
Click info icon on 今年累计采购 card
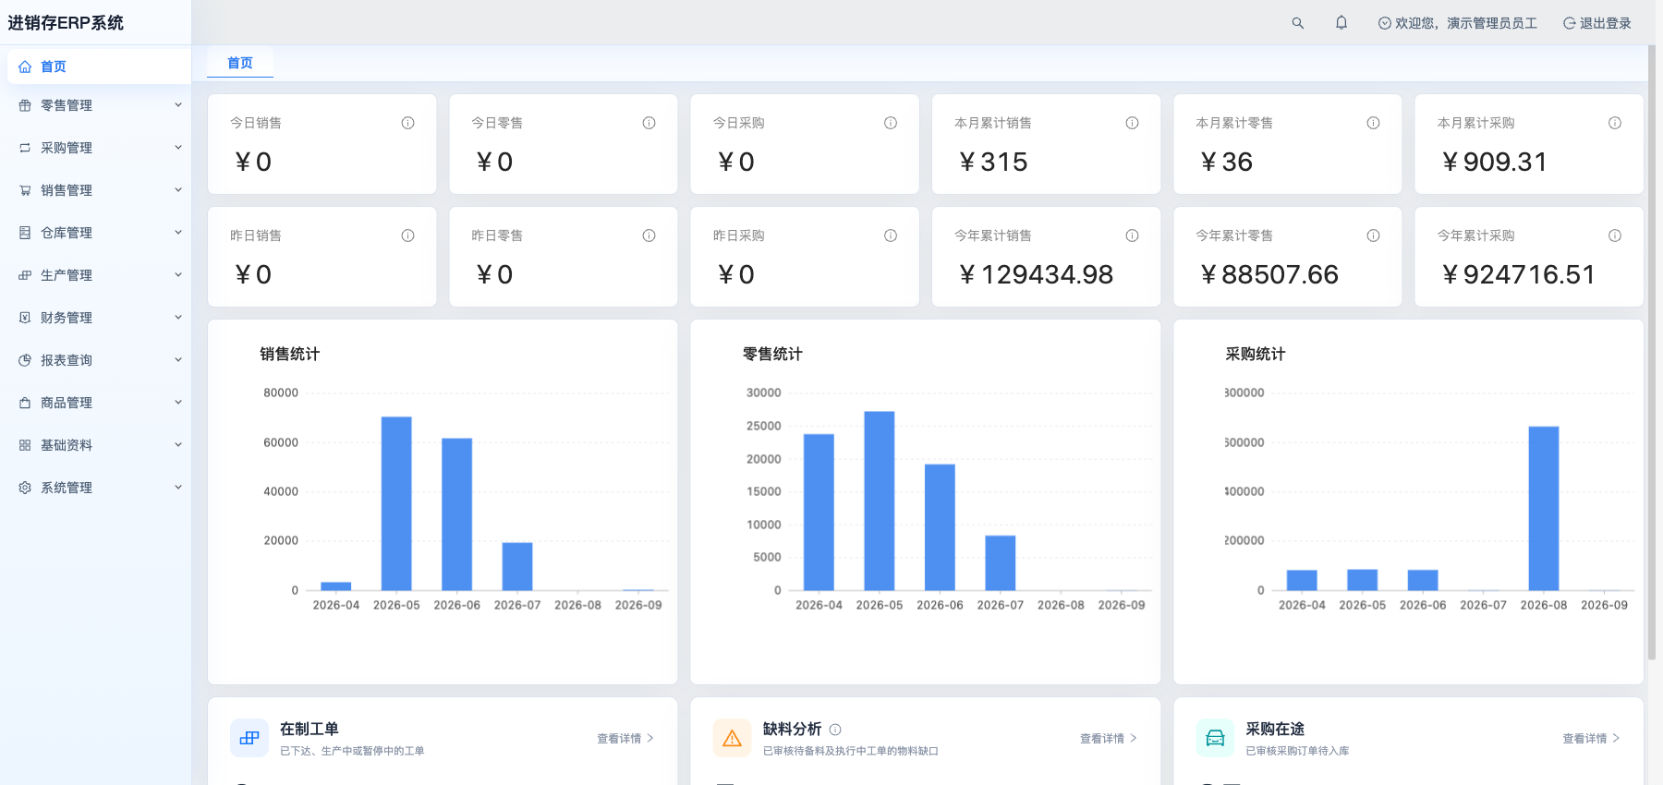click(x=1615, y=235)
